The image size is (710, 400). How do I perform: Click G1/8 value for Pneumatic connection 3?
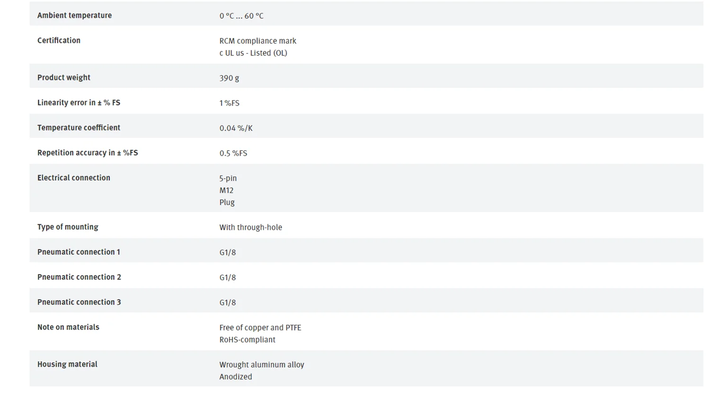coord(228,302)
